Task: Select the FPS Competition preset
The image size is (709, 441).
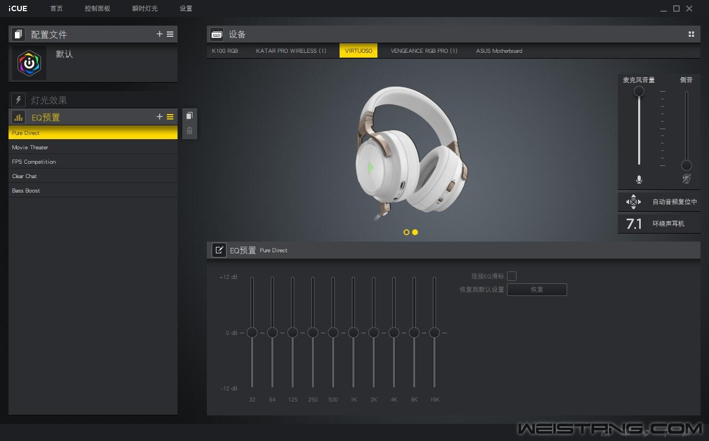Action: coord(93,162)
